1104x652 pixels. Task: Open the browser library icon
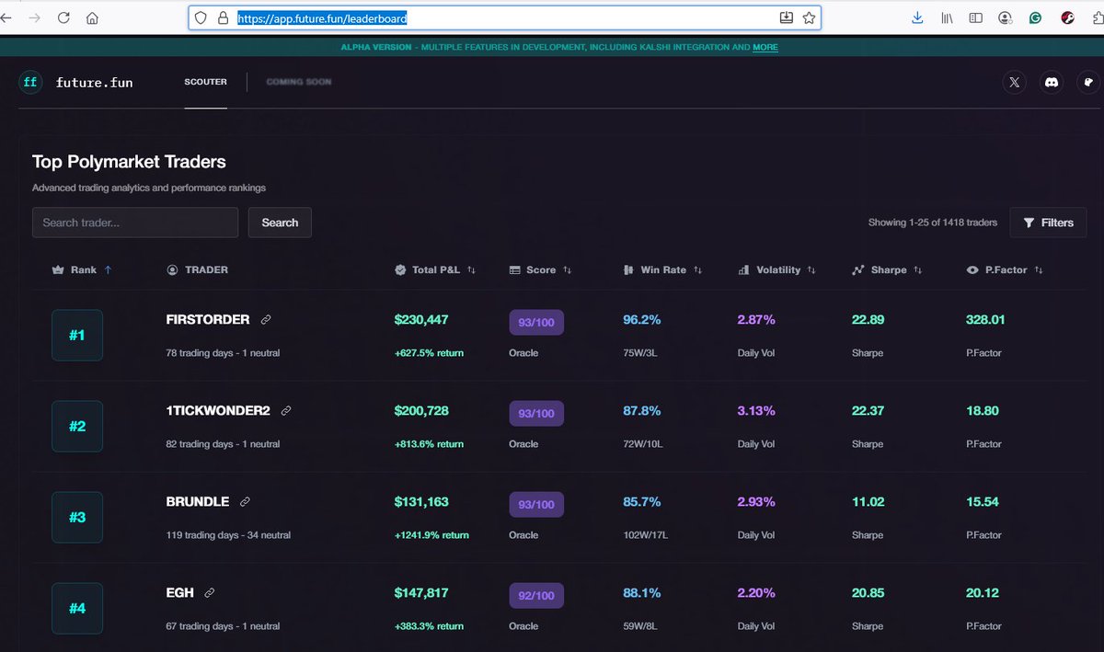(947, 17)
